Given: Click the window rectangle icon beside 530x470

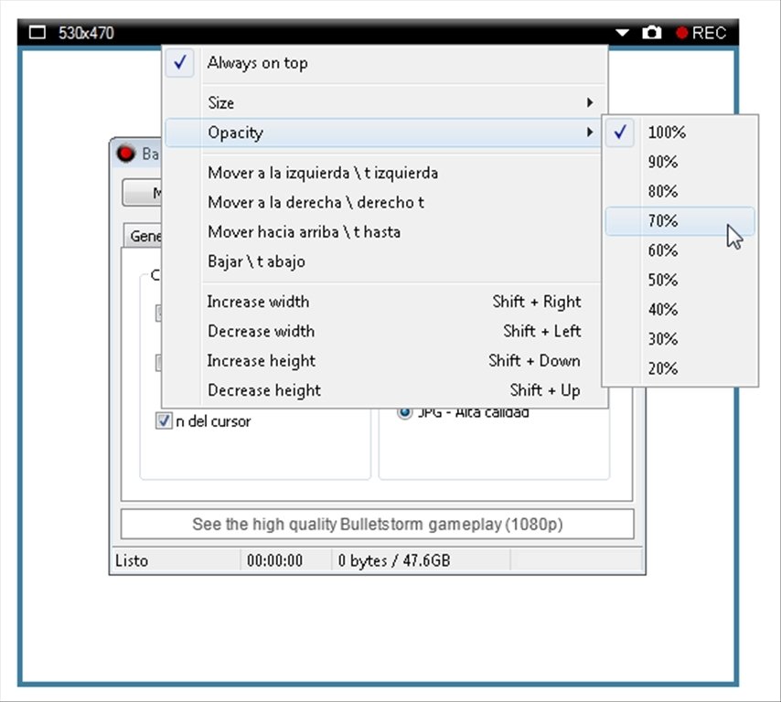Looking at the screenshot, I should (x=37, y=33).
